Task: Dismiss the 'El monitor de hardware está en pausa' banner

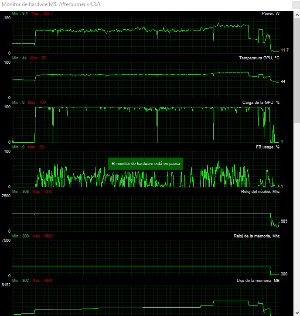Action: [x=146, y=163]
